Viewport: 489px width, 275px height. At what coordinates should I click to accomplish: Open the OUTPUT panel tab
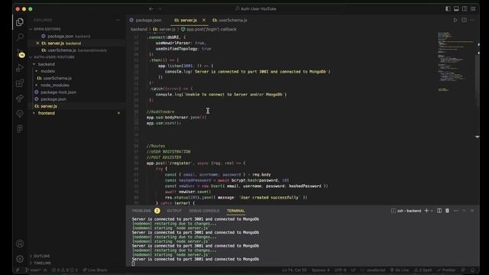coord(174,211)
